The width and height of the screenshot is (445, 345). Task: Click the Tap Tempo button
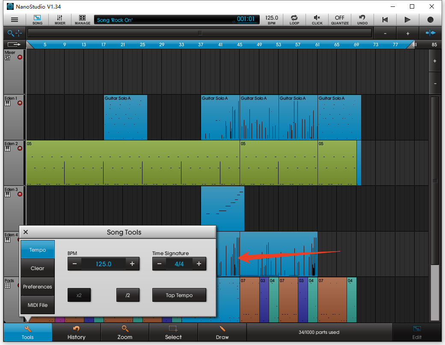click(x=179, y=295)
